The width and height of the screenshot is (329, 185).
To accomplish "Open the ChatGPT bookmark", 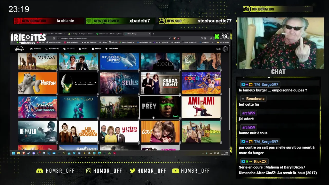I will 103,42.
